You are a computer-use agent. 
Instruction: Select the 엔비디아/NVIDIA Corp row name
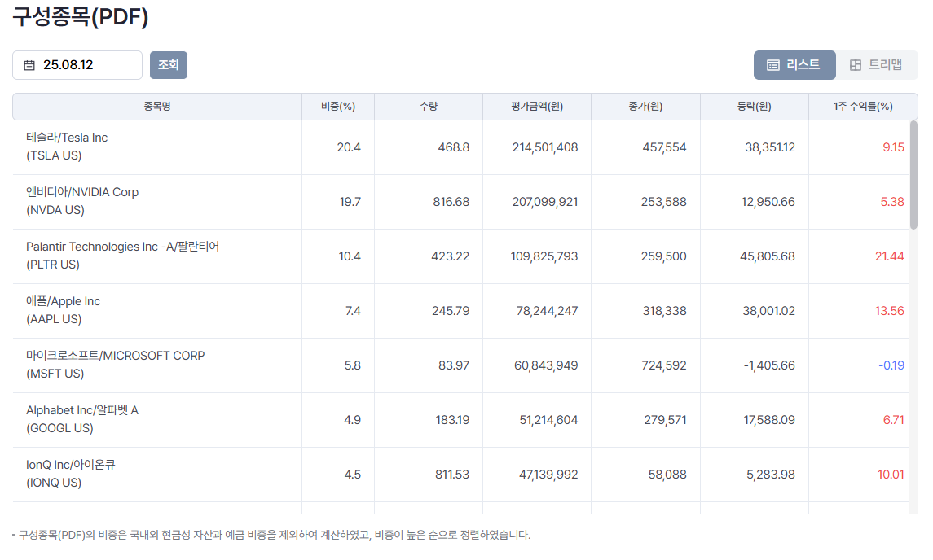tap(82, 202)
